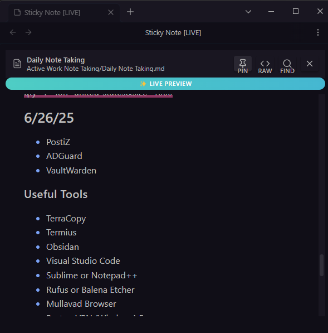The width and height of the screenshot is (328, 333).
Task: Click the ADGuard list item
Action: 64,156
